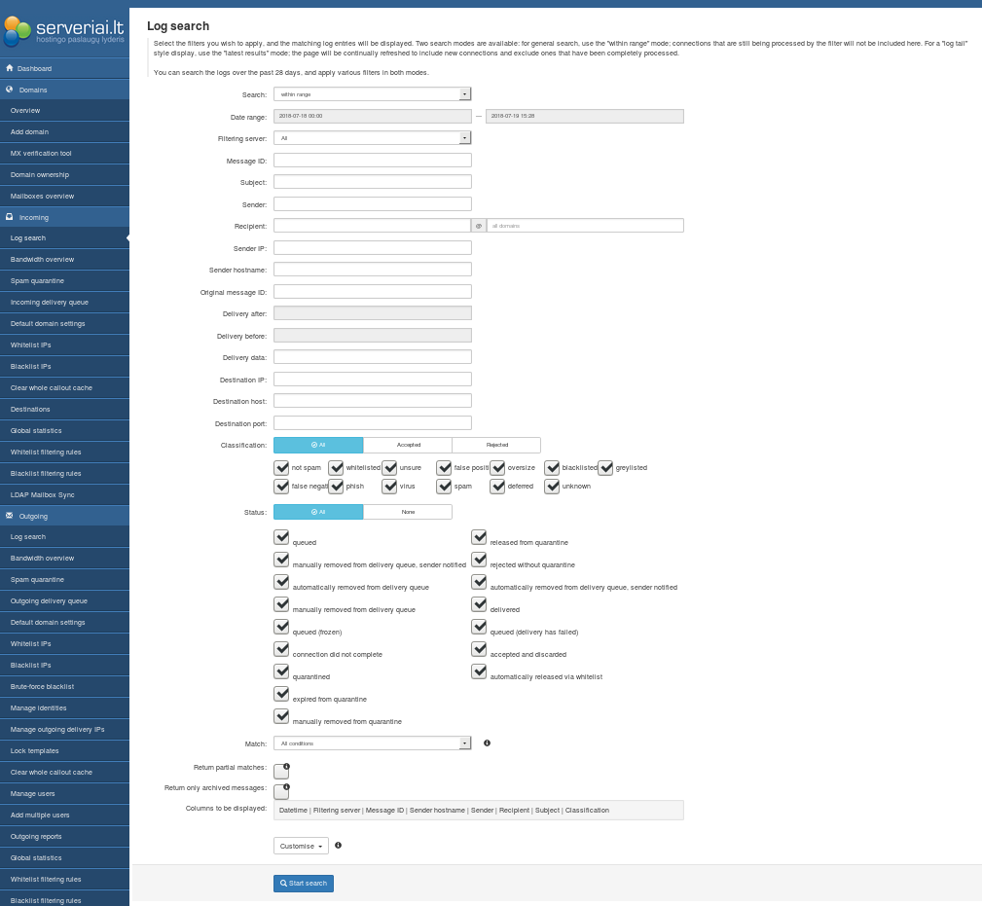Open the Search mode dropdown
The image size is (982, 906).
[x=372, y=94]
